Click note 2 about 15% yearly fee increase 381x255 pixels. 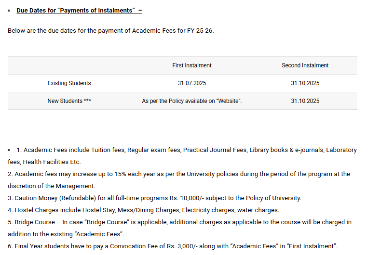click(x=178, y=174)
